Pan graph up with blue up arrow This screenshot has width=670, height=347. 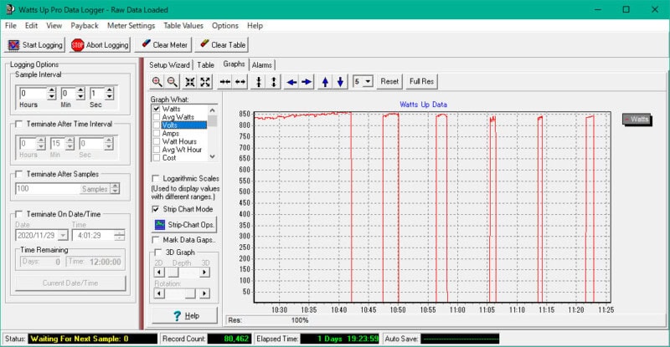point(325,82)
